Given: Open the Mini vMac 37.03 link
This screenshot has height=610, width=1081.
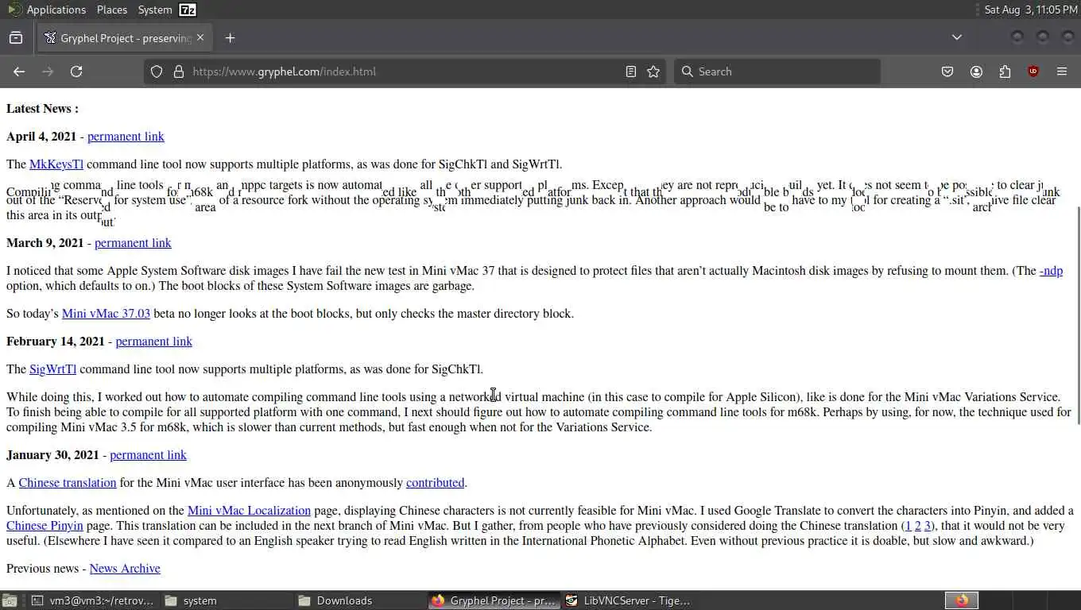Looking at the screenshot, I should coord(106,314).
